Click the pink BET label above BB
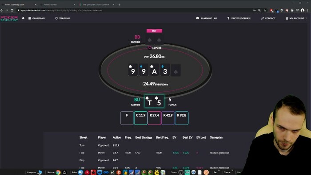Viewport: 311px width, 175px height. [x=154, y=31]
